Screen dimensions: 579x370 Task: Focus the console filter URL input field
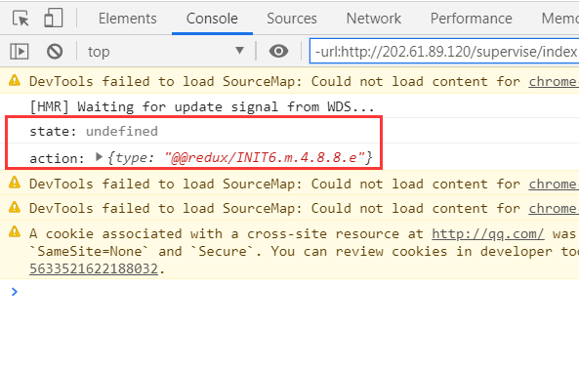point(444,52)
